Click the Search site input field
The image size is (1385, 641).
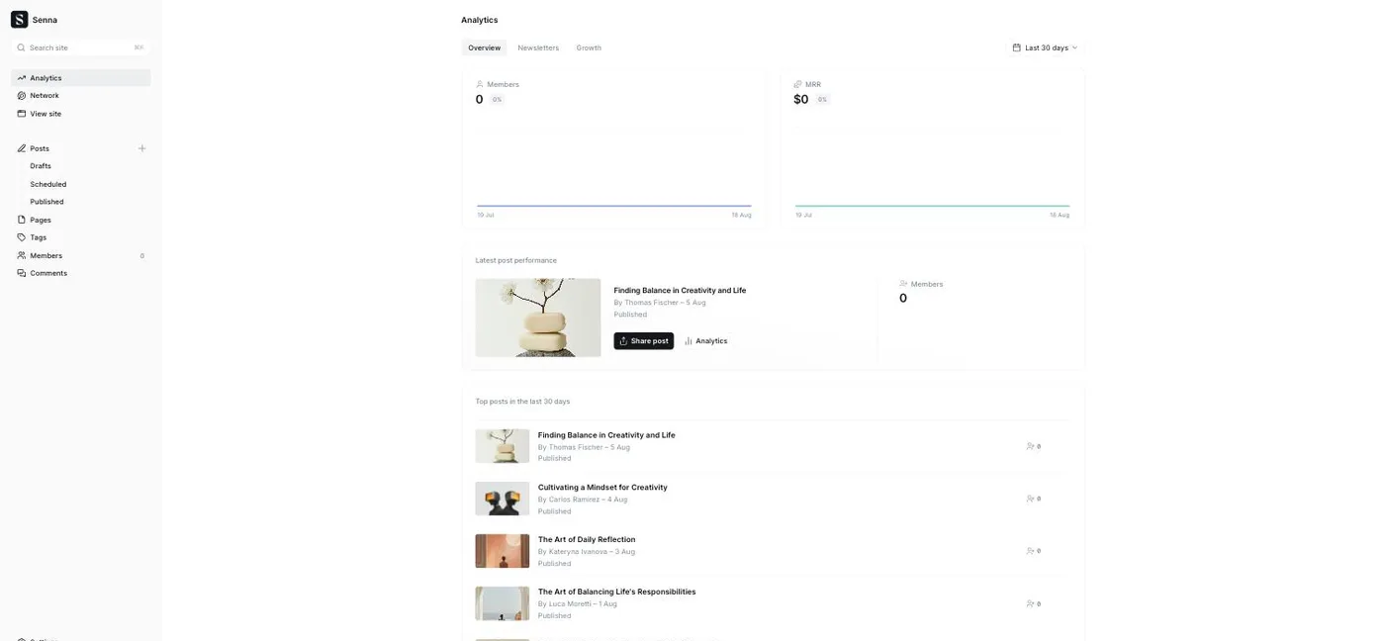[81, 47]
